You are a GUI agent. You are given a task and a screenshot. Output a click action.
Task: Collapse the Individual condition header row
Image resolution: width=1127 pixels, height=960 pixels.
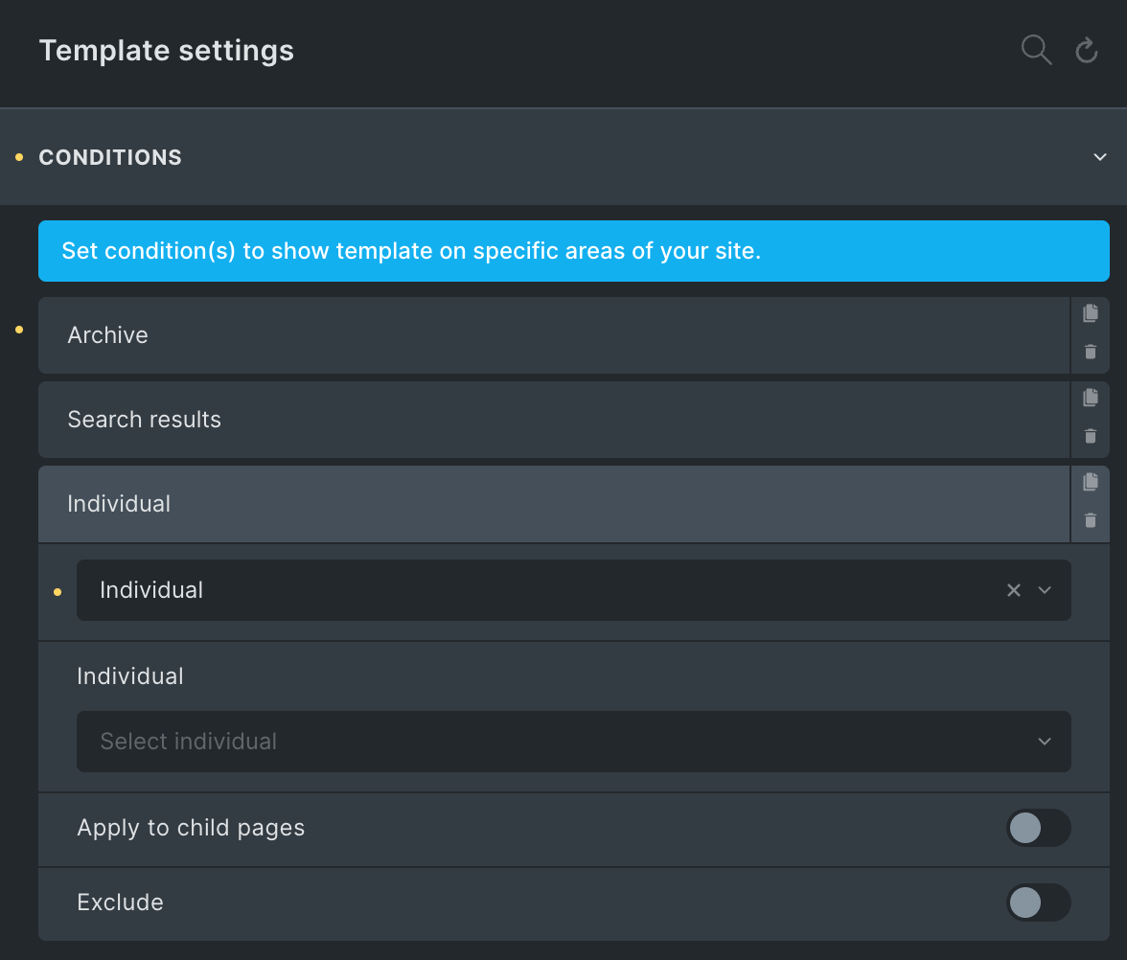(x=554, y=504)
